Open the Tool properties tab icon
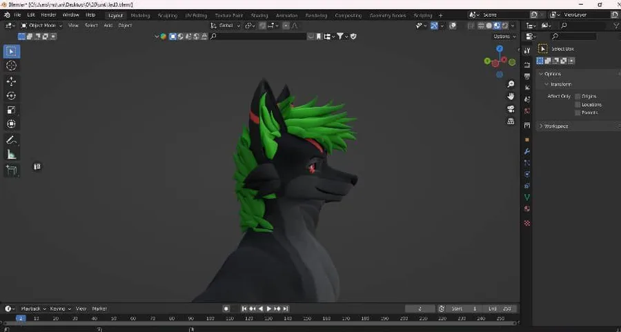 click(x=526, y=51)
